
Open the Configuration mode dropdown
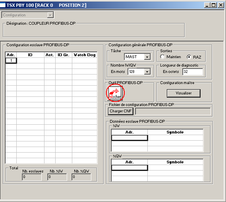[x=50, y=15]
